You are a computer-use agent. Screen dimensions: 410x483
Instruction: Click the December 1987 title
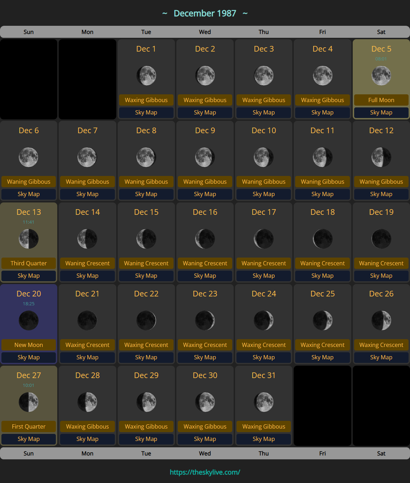coord(205,13)
